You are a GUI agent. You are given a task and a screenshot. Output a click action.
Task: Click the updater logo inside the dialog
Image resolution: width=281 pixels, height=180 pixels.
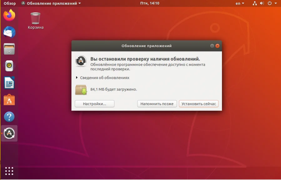[81, 61]
